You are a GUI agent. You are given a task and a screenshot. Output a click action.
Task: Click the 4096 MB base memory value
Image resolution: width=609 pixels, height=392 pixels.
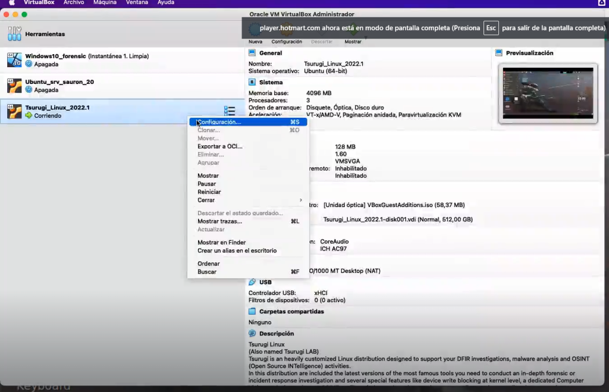pos(319,93)
